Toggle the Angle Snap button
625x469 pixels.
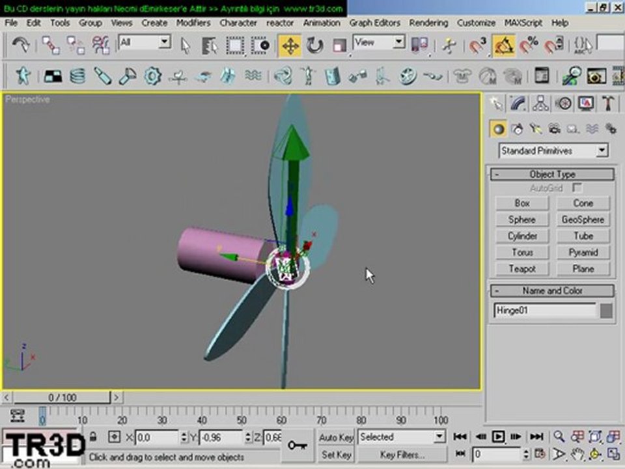point(503,46)
